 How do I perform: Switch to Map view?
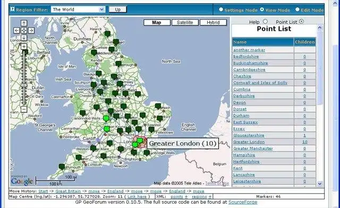click(x=157, y=22)
